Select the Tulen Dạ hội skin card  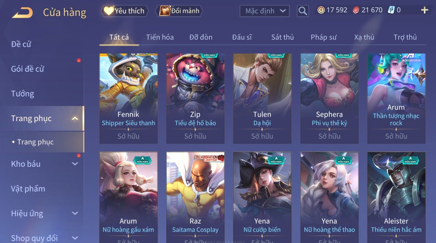coord(262,98)
